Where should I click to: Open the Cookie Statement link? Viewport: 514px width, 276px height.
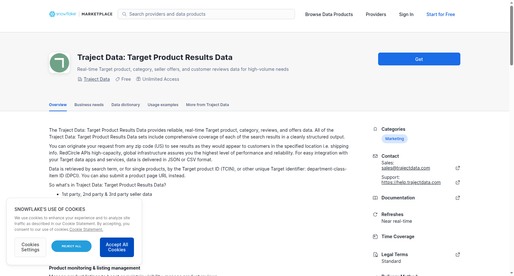pyautogui.click(x=86, y=230)
